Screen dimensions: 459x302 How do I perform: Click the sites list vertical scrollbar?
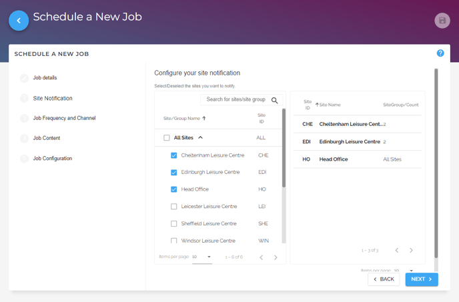point(284,148)
